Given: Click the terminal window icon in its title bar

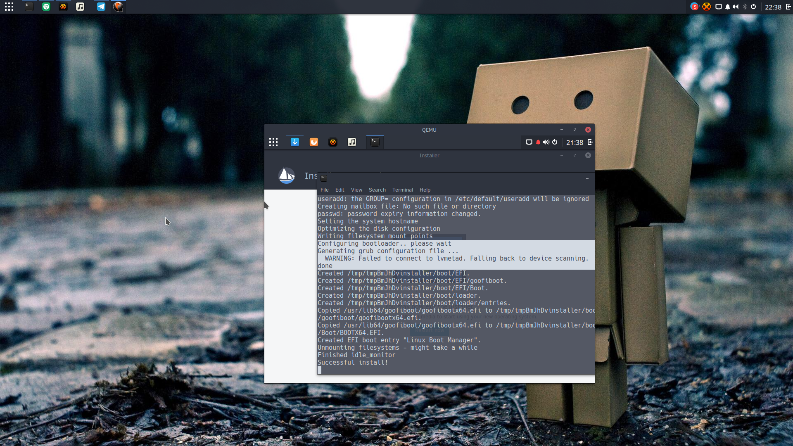Looking at the screenshot, I should pos(324,178).
